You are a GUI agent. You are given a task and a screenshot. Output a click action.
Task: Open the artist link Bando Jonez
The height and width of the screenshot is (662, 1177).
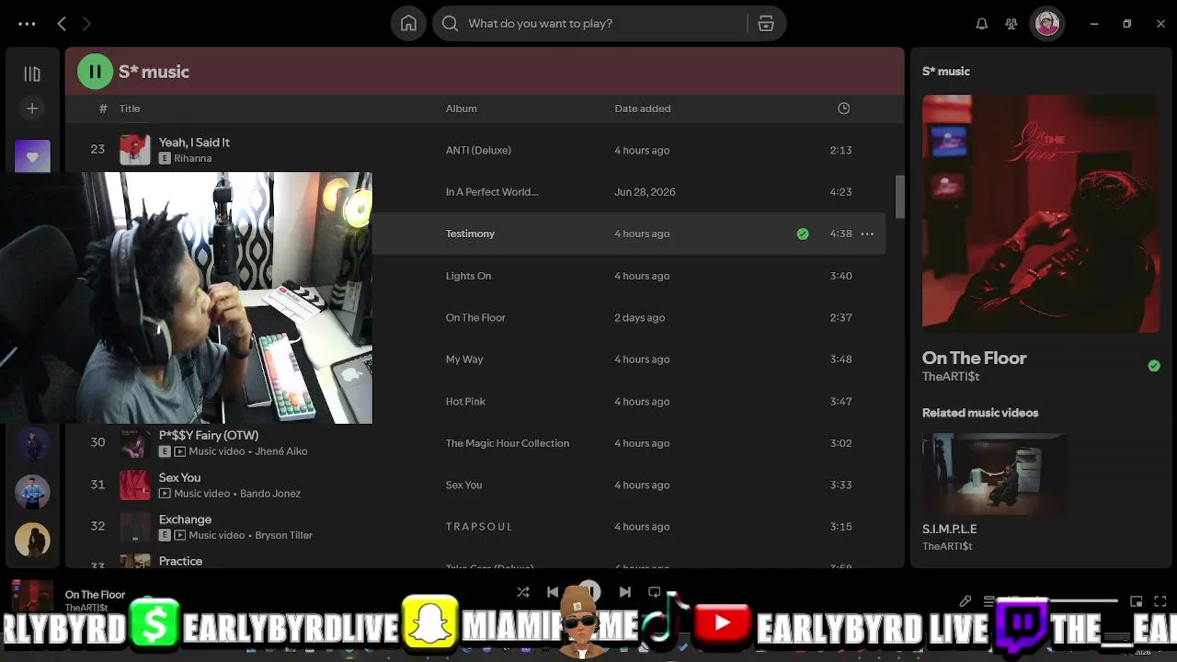tap(269, 494)
